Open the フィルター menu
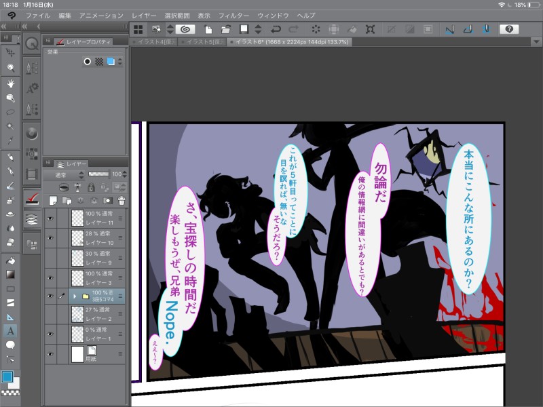 pos(233,16)
